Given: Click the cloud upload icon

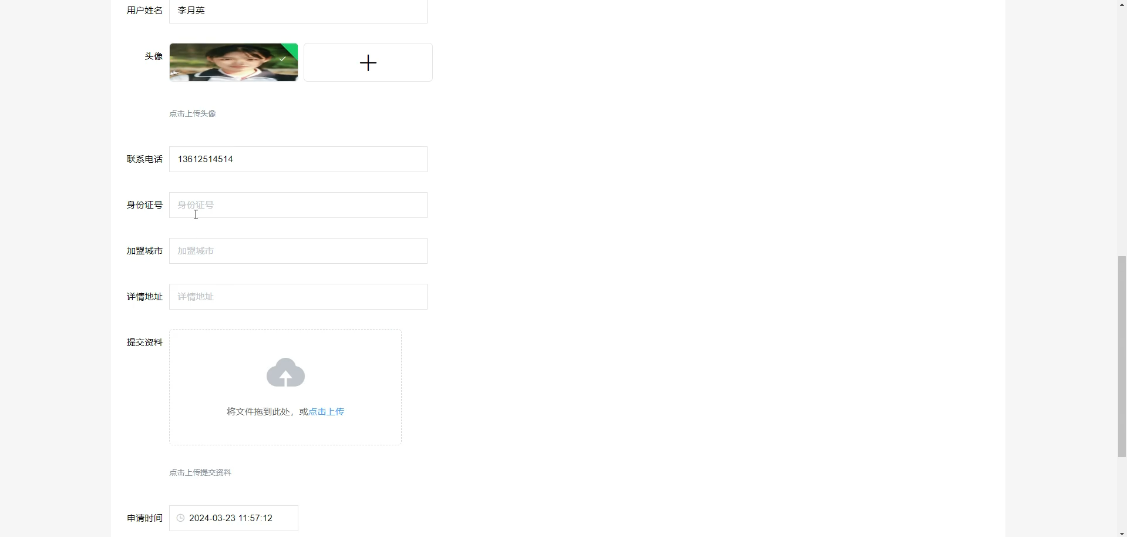Looking at the screenshot, I should (285, 372).
